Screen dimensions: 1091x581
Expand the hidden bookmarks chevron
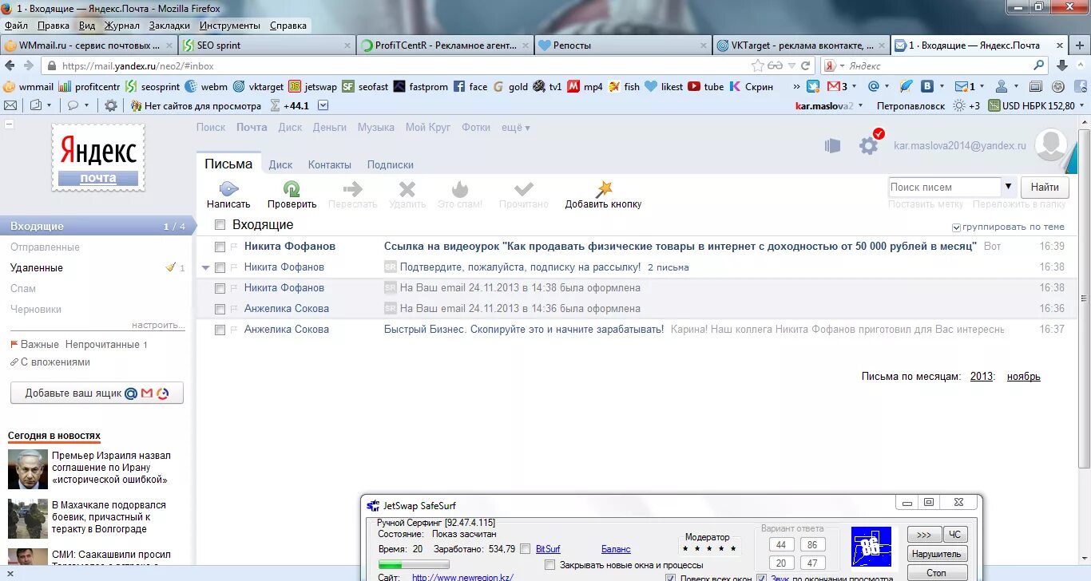[x=796, y=86]
